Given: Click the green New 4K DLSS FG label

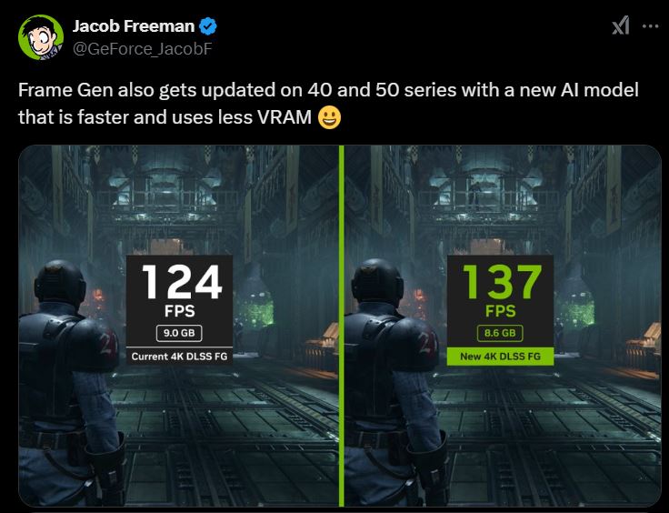Looking at the screenshot, I should coord(499,357).
